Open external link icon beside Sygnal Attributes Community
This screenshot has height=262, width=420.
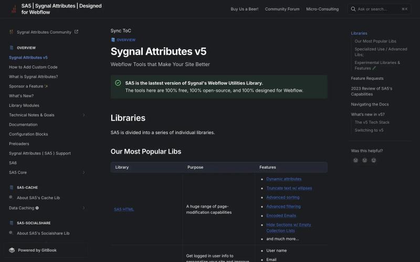point(76,32)
